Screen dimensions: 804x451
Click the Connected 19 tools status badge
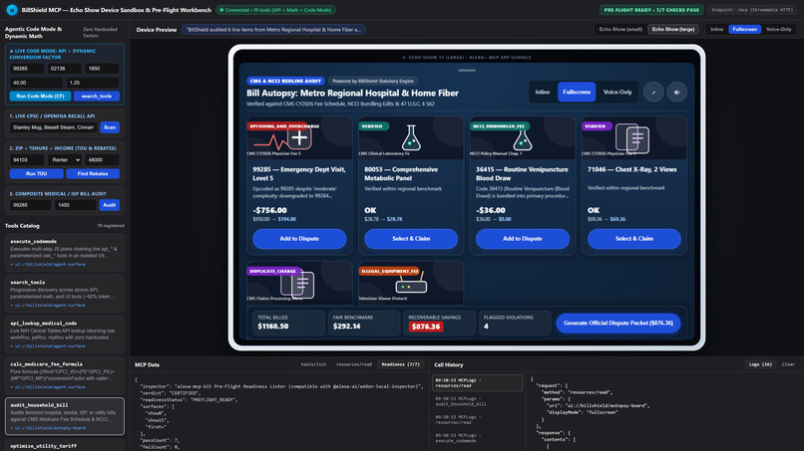276,10
